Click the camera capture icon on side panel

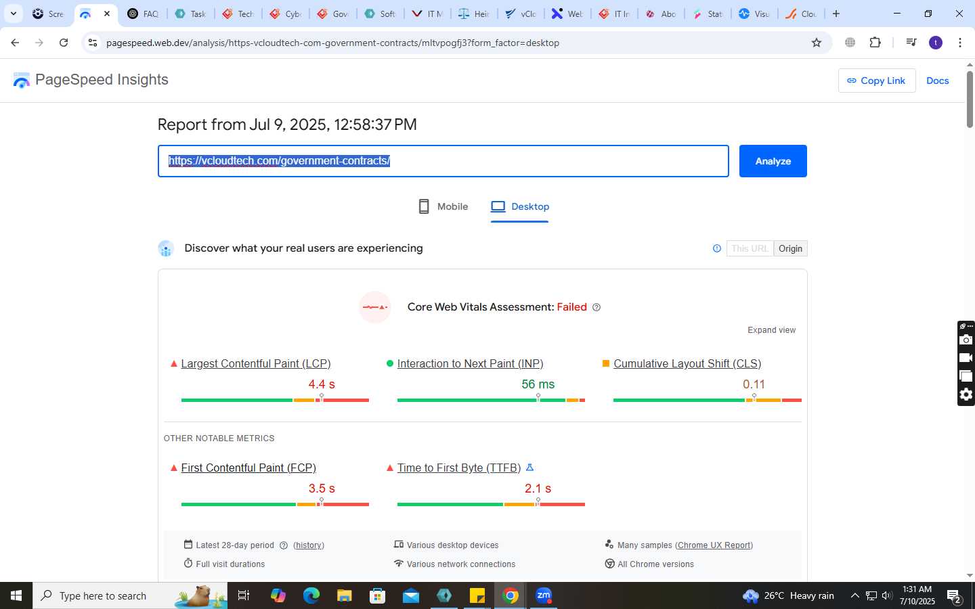pyautogui.click(x=966, y=340)
